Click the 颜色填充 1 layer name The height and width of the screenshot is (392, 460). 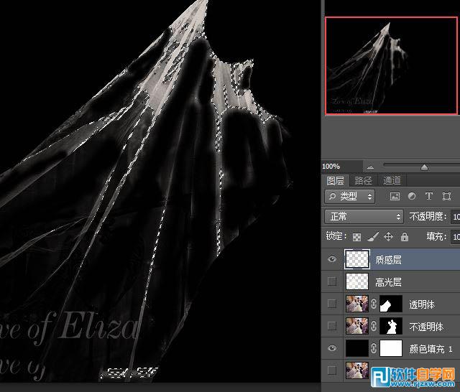pyautogui.click(x=431, y=349)
